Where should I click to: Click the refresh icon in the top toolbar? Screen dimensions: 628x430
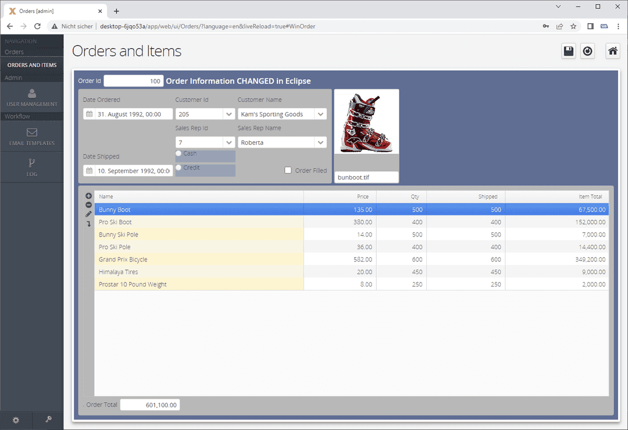pyautogui.click(x=587, y=51)
